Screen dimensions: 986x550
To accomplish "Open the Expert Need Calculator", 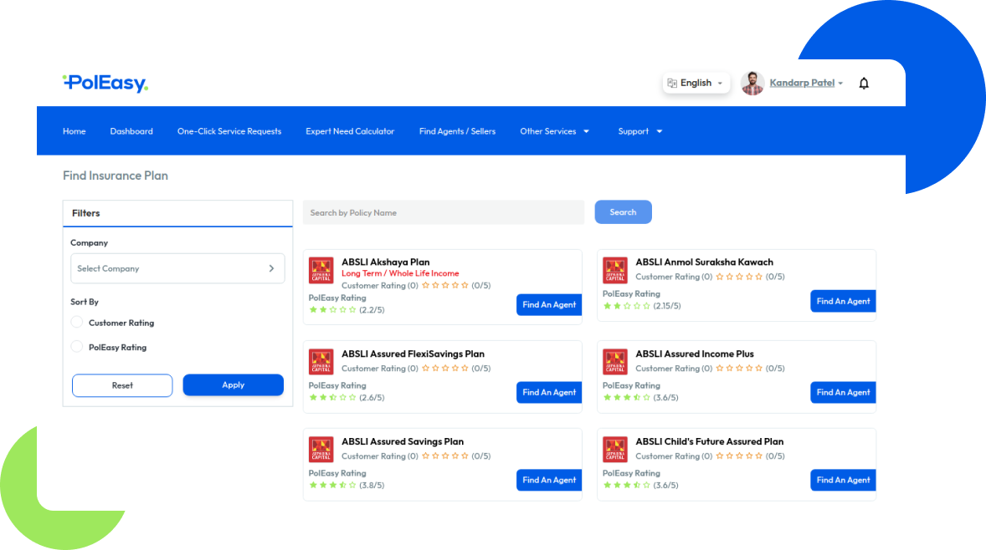I will [350, 131].
